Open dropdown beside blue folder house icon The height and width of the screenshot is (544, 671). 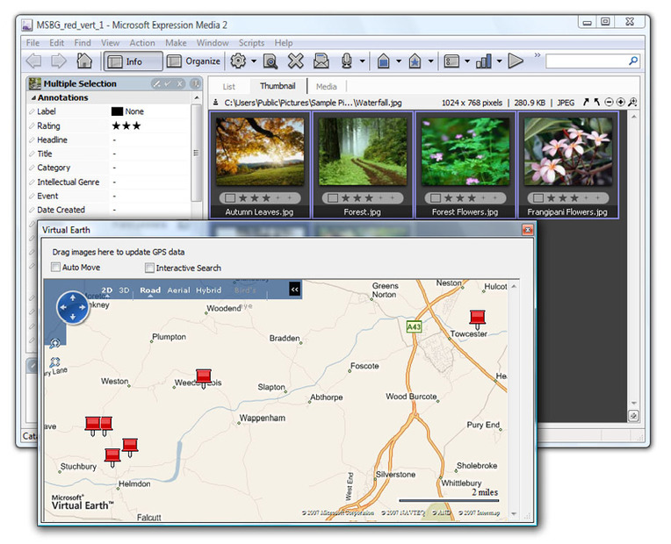point(399,61)
